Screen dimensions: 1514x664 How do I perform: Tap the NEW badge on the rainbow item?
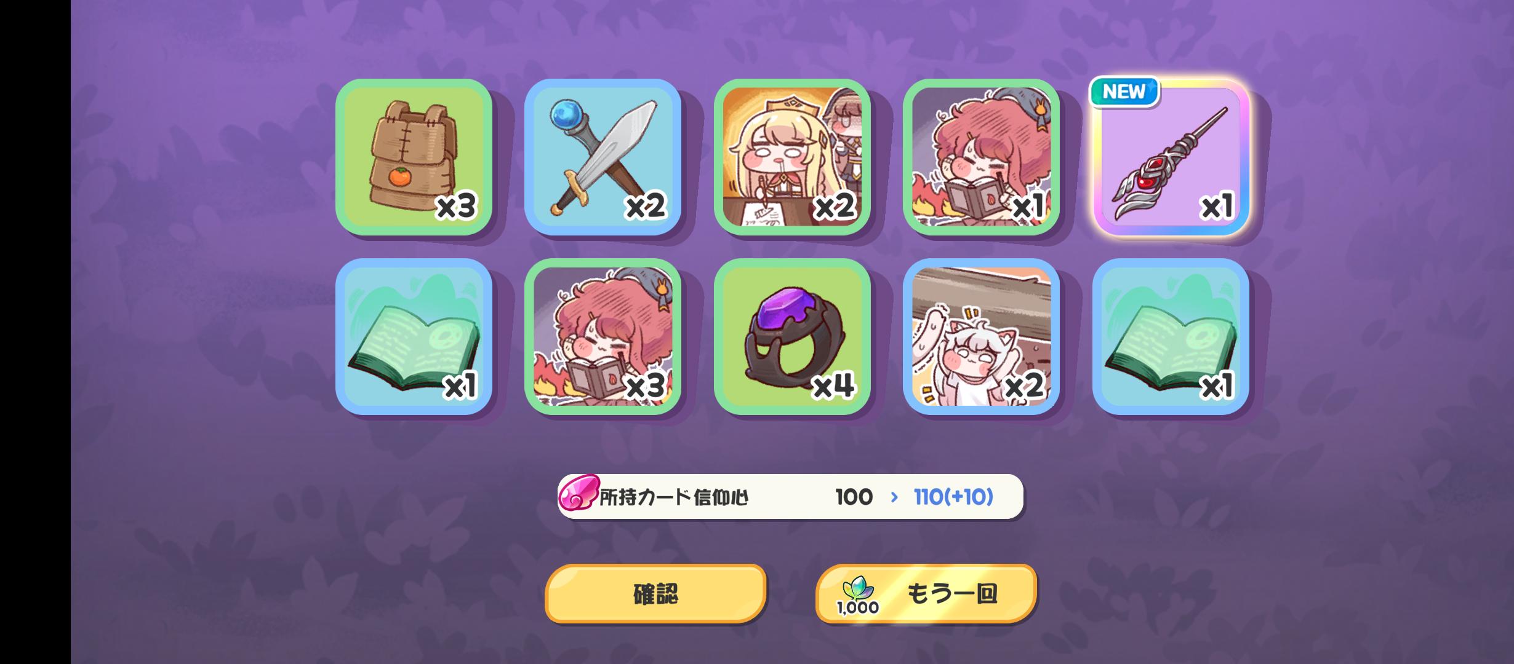[1124, 92]
